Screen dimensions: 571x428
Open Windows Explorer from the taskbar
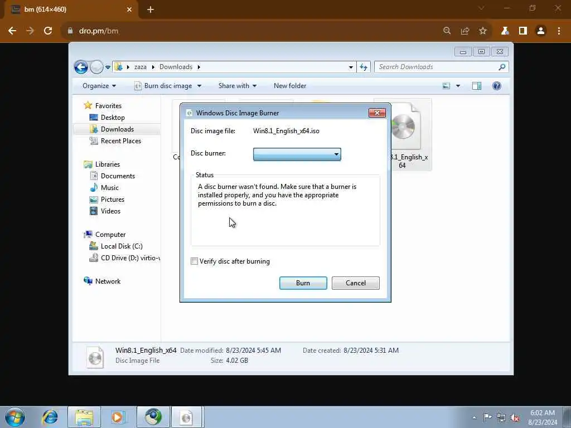click(x=84, y=417)
